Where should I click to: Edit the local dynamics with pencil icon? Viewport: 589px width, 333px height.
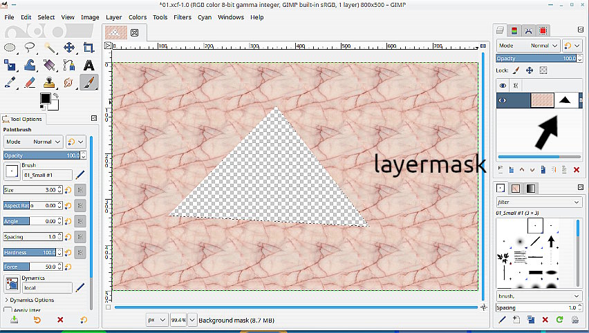pos(80,288)
